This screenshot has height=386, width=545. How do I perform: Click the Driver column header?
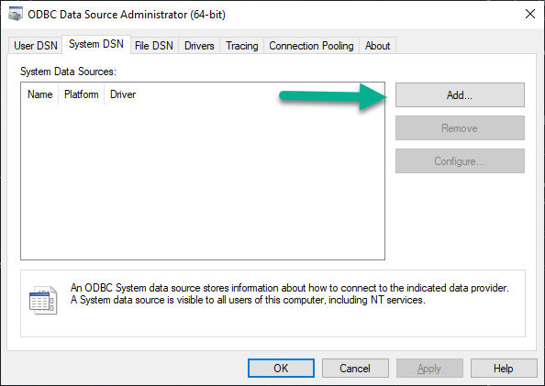(123, 94)
